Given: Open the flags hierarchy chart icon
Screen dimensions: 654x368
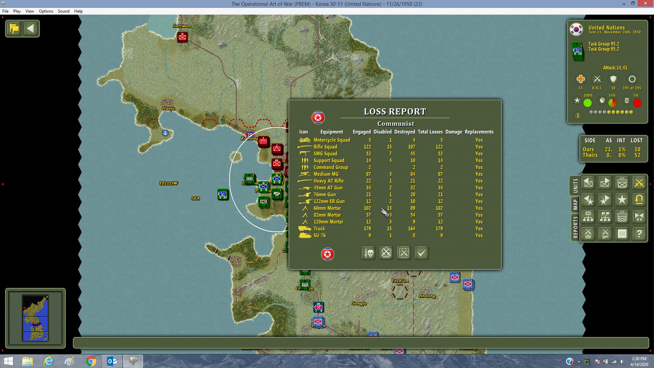Looking at the screenshot, I should (605, 217).
